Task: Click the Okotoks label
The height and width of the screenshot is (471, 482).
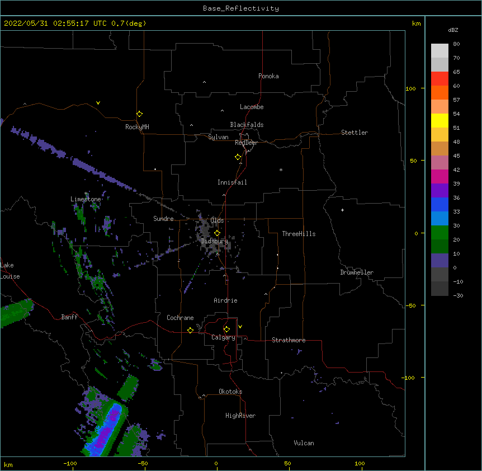Action: 230,392
